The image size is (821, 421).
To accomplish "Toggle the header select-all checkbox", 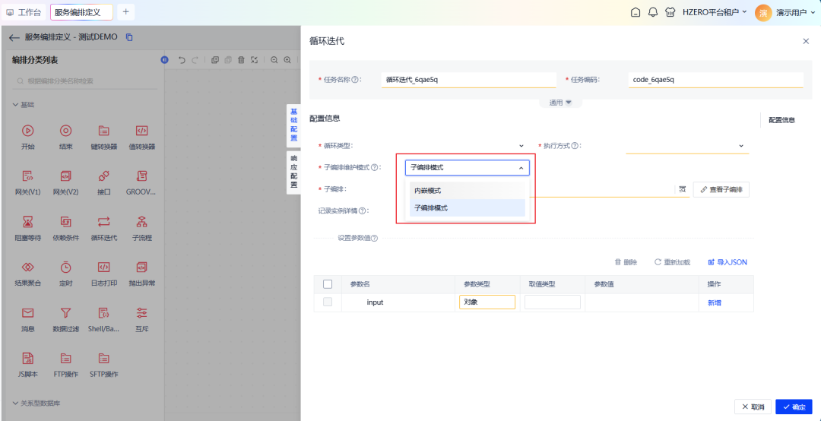I will pyautogui.click(x=328, y=284).
